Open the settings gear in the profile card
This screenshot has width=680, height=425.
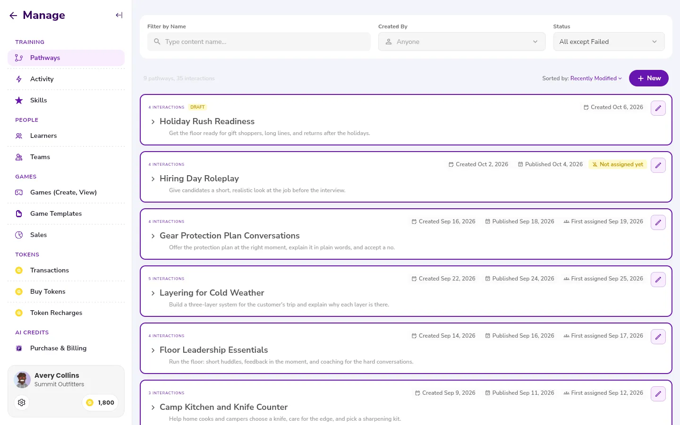[x=22, y=402]
